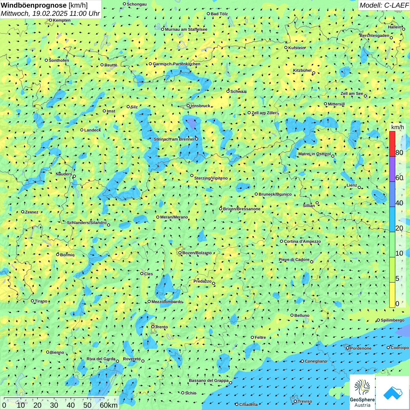Click the Lienz city marker
The height and width of the screenshot is (410, 410).
point(359,187)
